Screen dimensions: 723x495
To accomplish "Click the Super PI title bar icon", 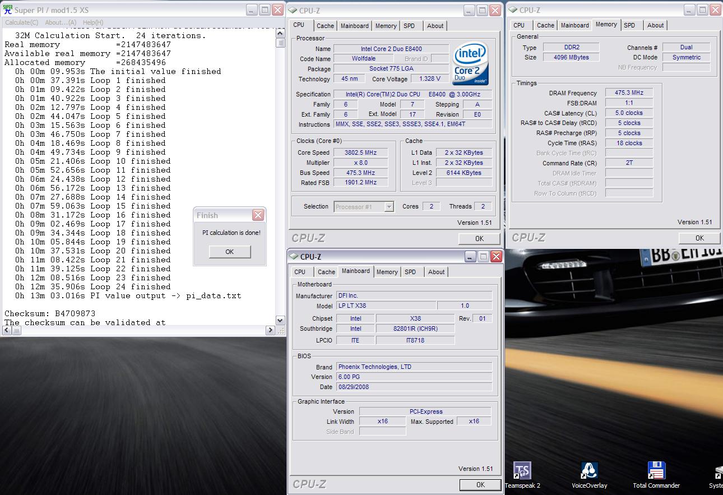I will click(8, 10).
